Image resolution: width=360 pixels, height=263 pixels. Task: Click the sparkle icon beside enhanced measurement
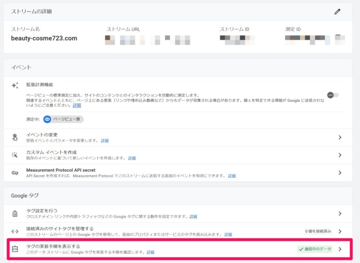(x=15, y=86)
